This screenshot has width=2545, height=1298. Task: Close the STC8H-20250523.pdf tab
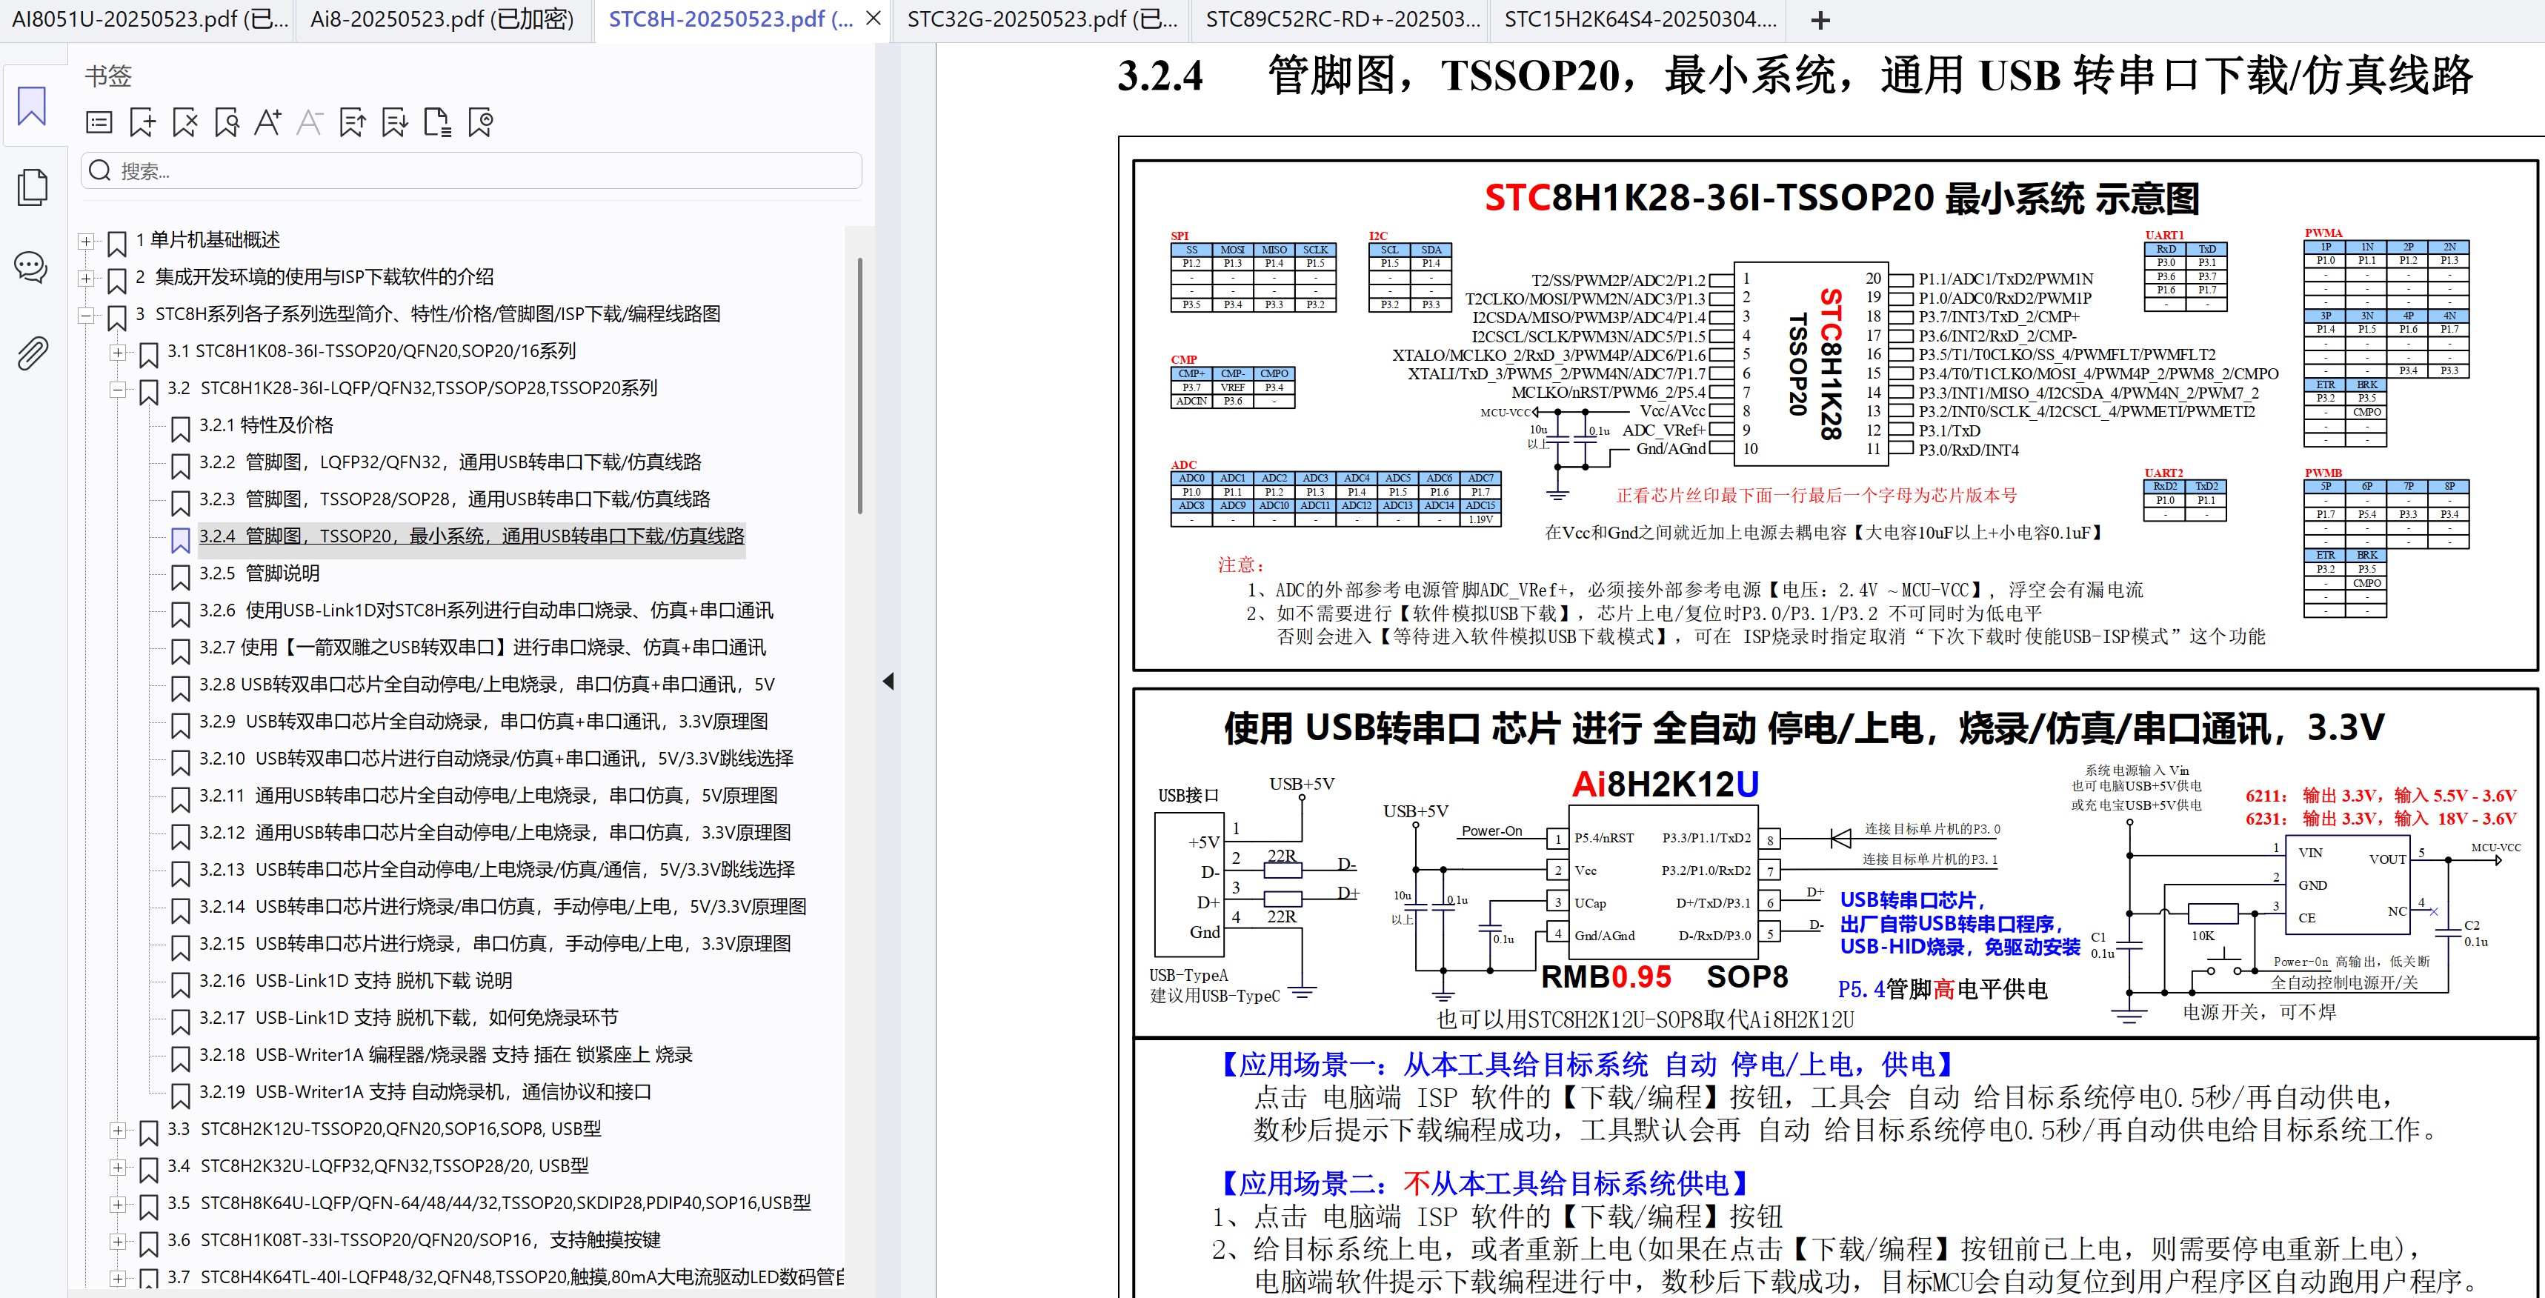(874, 19)
